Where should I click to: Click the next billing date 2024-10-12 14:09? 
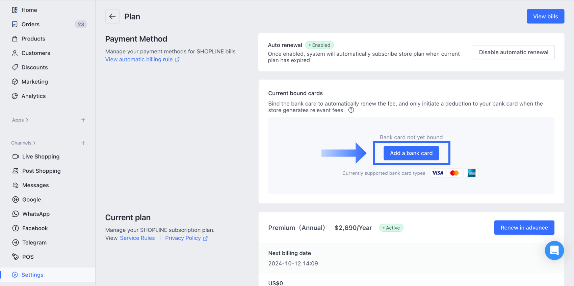tap(293, 263)
